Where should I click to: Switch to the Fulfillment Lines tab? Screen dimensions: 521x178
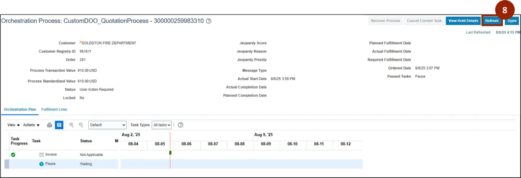coord(54,110)
